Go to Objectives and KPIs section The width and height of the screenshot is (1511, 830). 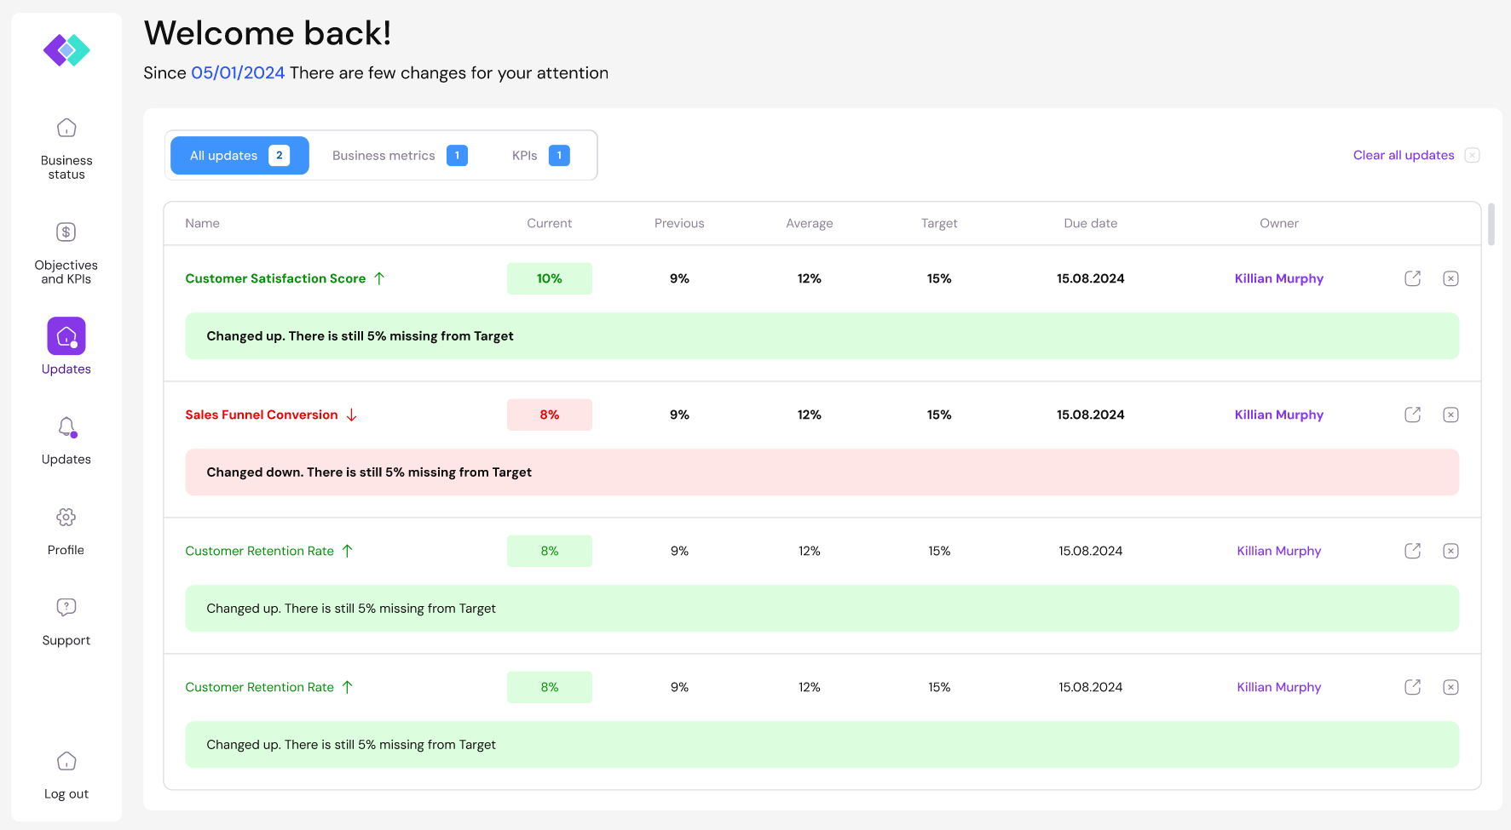(66, 232)
